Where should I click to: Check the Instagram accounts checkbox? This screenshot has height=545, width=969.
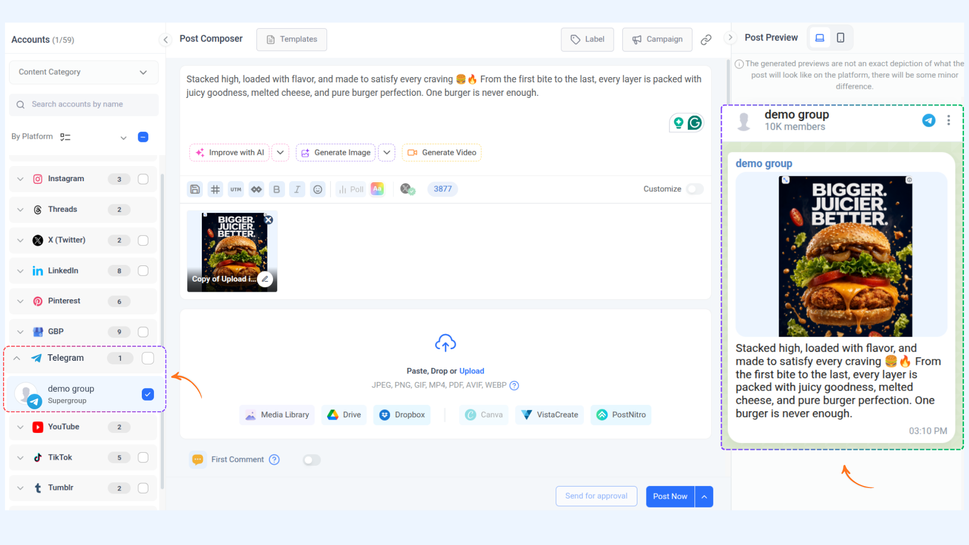pos(143,179)
